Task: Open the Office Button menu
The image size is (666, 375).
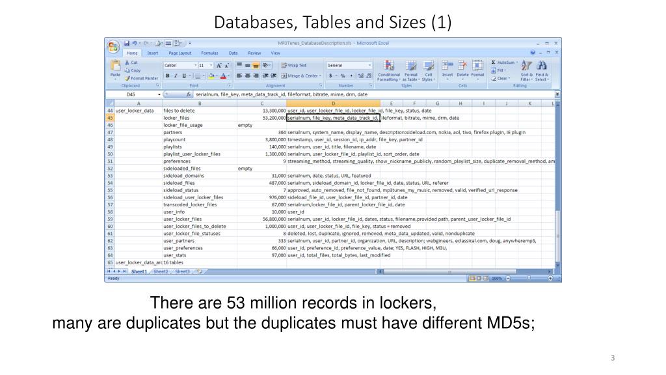Action: [113, 46]
